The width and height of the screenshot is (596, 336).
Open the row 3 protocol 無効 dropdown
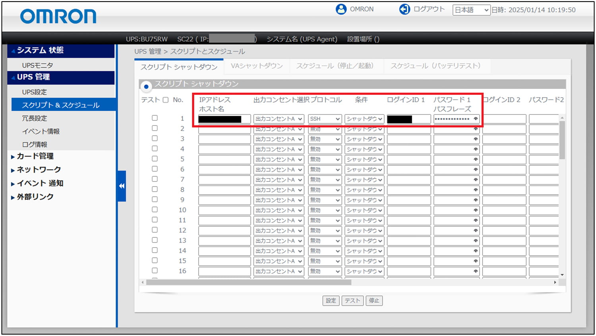[x=325, y=139]
